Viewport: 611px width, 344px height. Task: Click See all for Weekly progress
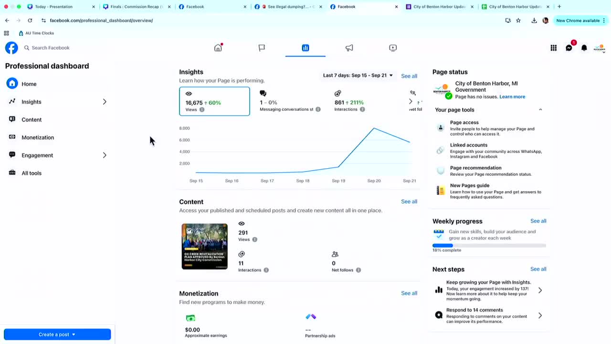tap(538, 221)
